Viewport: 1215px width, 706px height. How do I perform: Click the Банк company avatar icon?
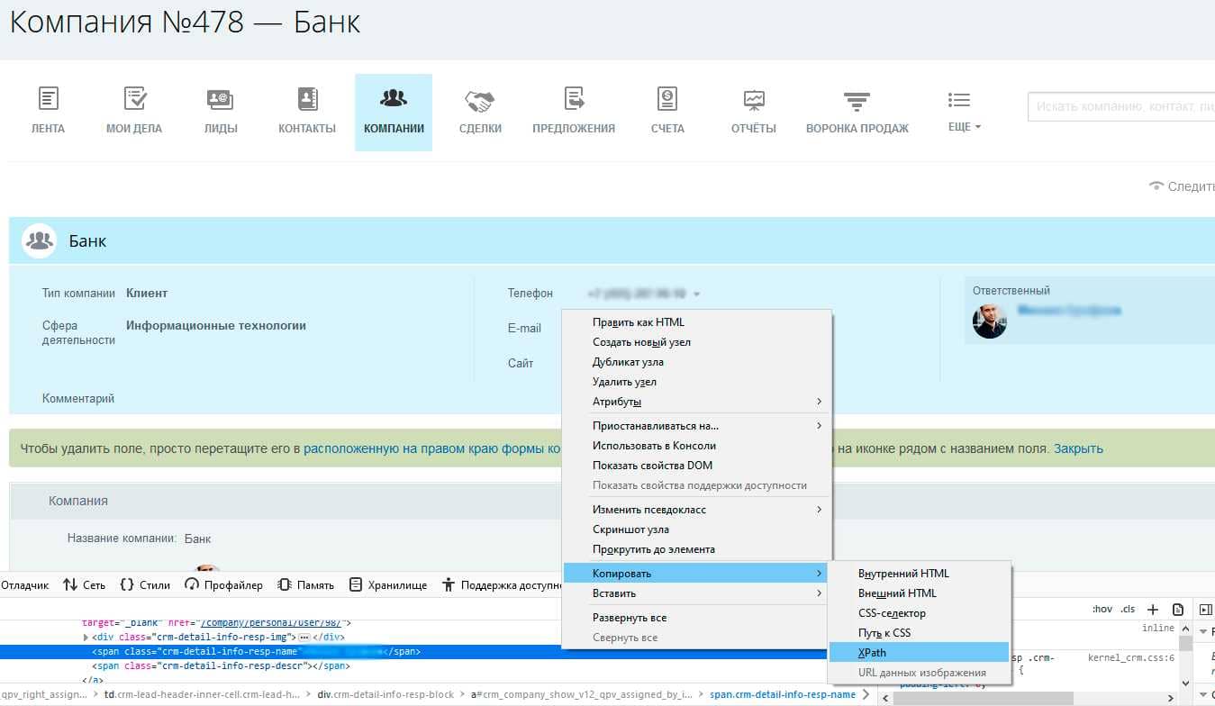39,241
